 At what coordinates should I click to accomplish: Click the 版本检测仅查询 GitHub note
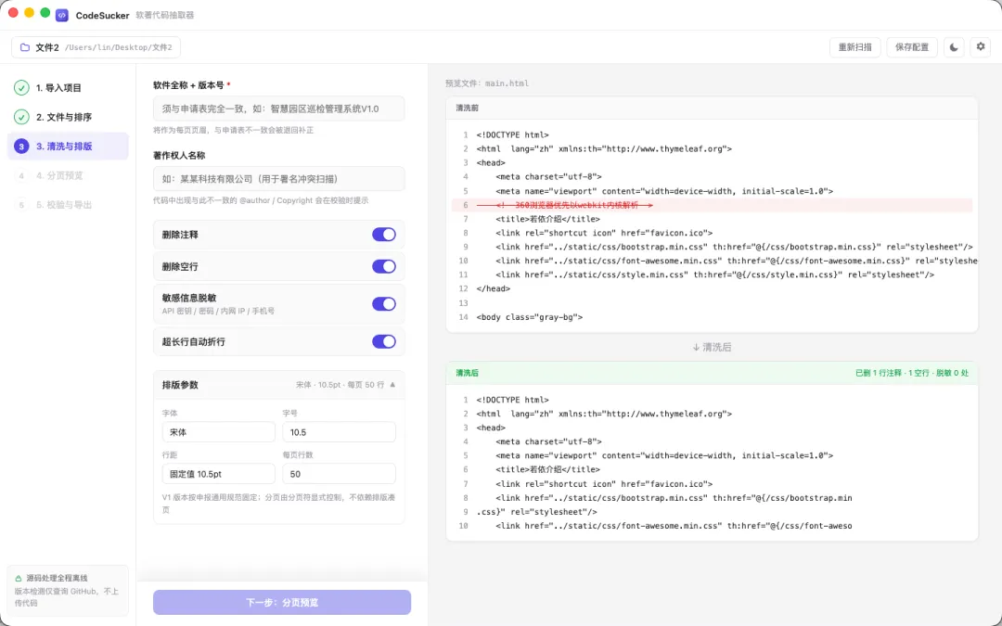tap(67, 597)
